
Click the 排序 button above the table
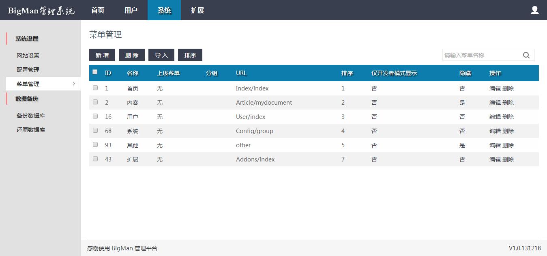190,55
